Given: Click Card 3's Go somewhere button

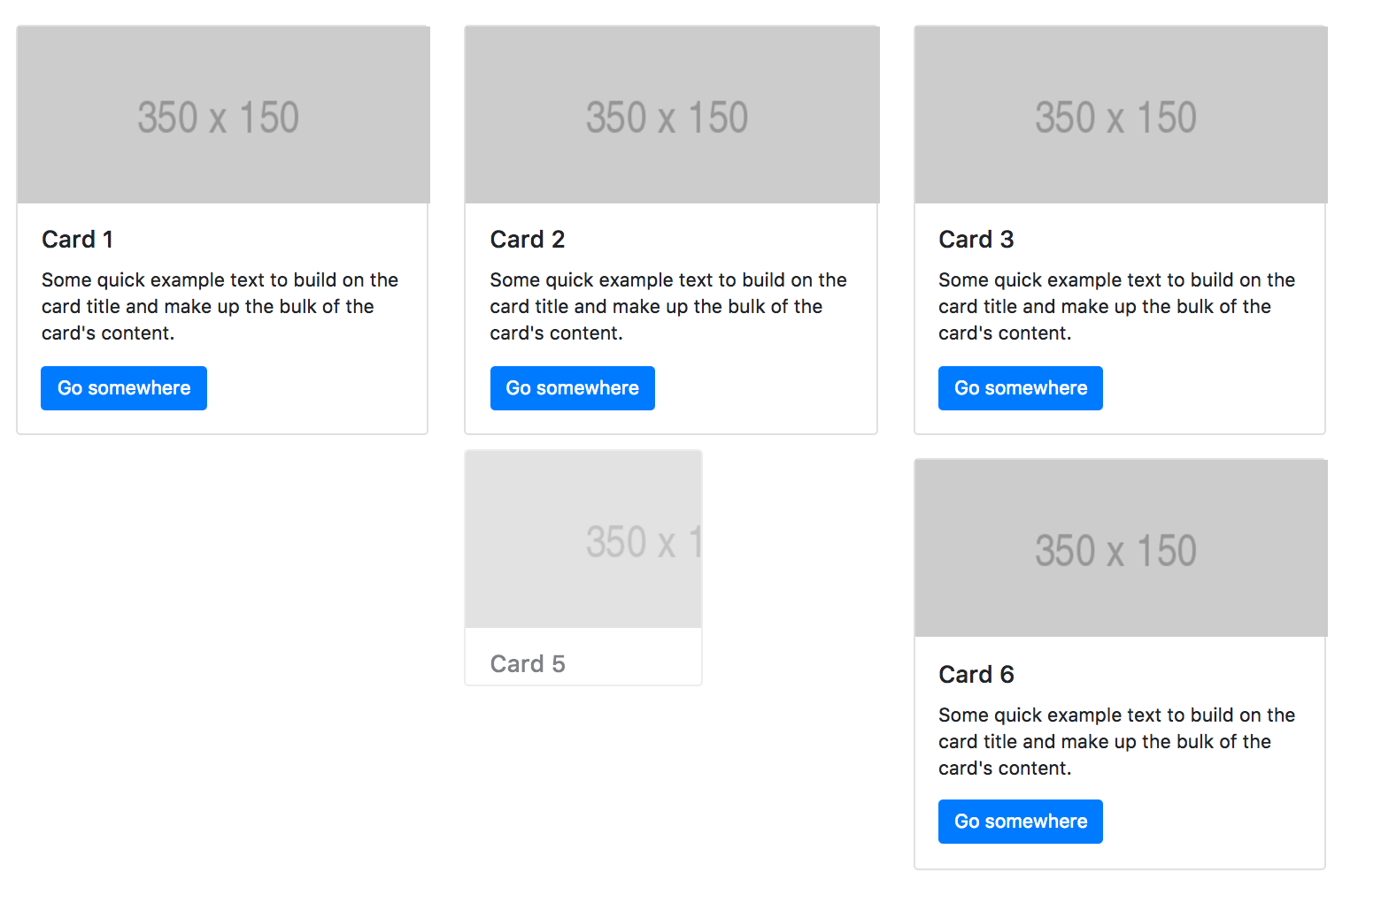Looking at the screenshot, I should 1021,388.
